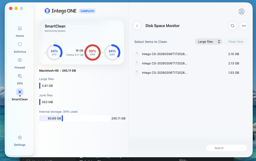Select the Intego CS file name sized 1.53 GB
Image resolution: width=256 pixels, height=161 pixels.
[165, 73]
